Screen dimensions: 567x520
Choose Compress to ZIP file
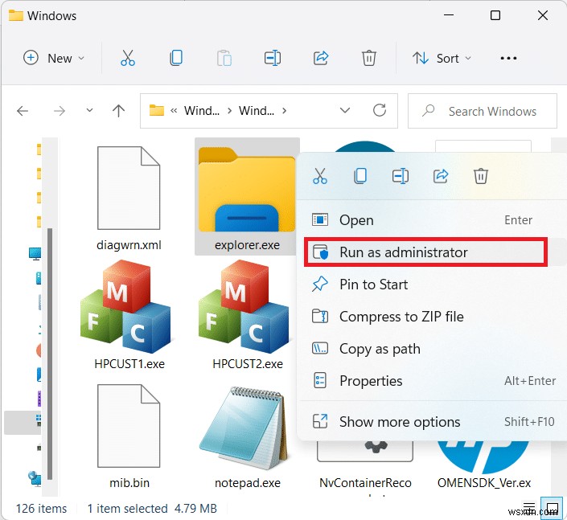(432, 317)
